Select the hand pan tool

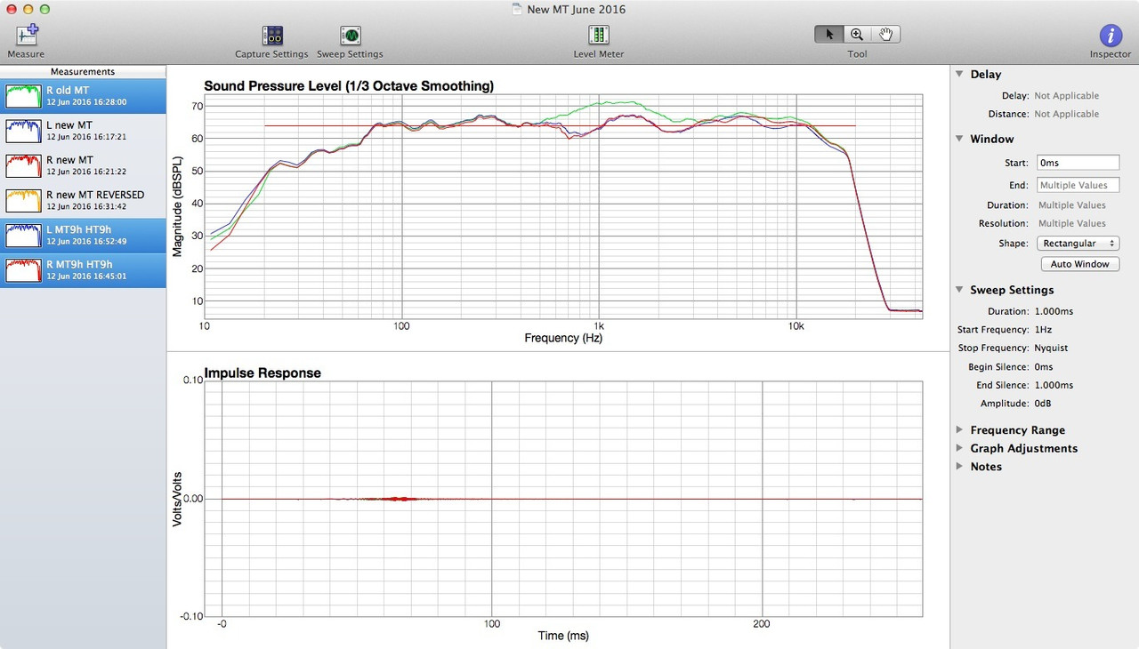point(885,35)
